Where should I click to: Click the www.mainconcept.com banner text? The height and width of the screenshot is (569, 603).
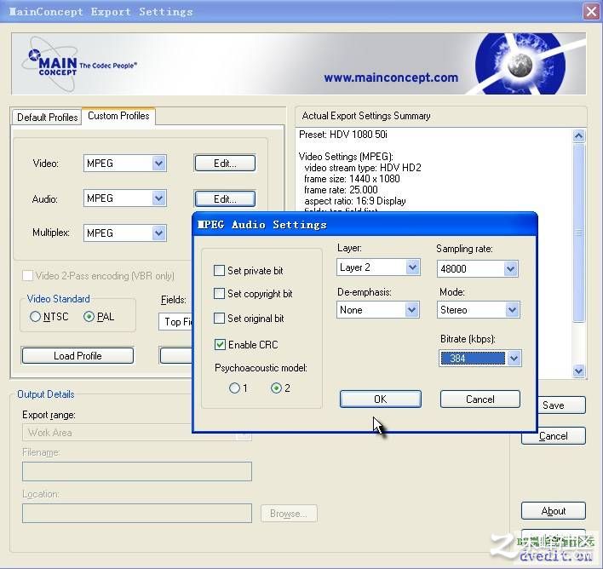391,78
